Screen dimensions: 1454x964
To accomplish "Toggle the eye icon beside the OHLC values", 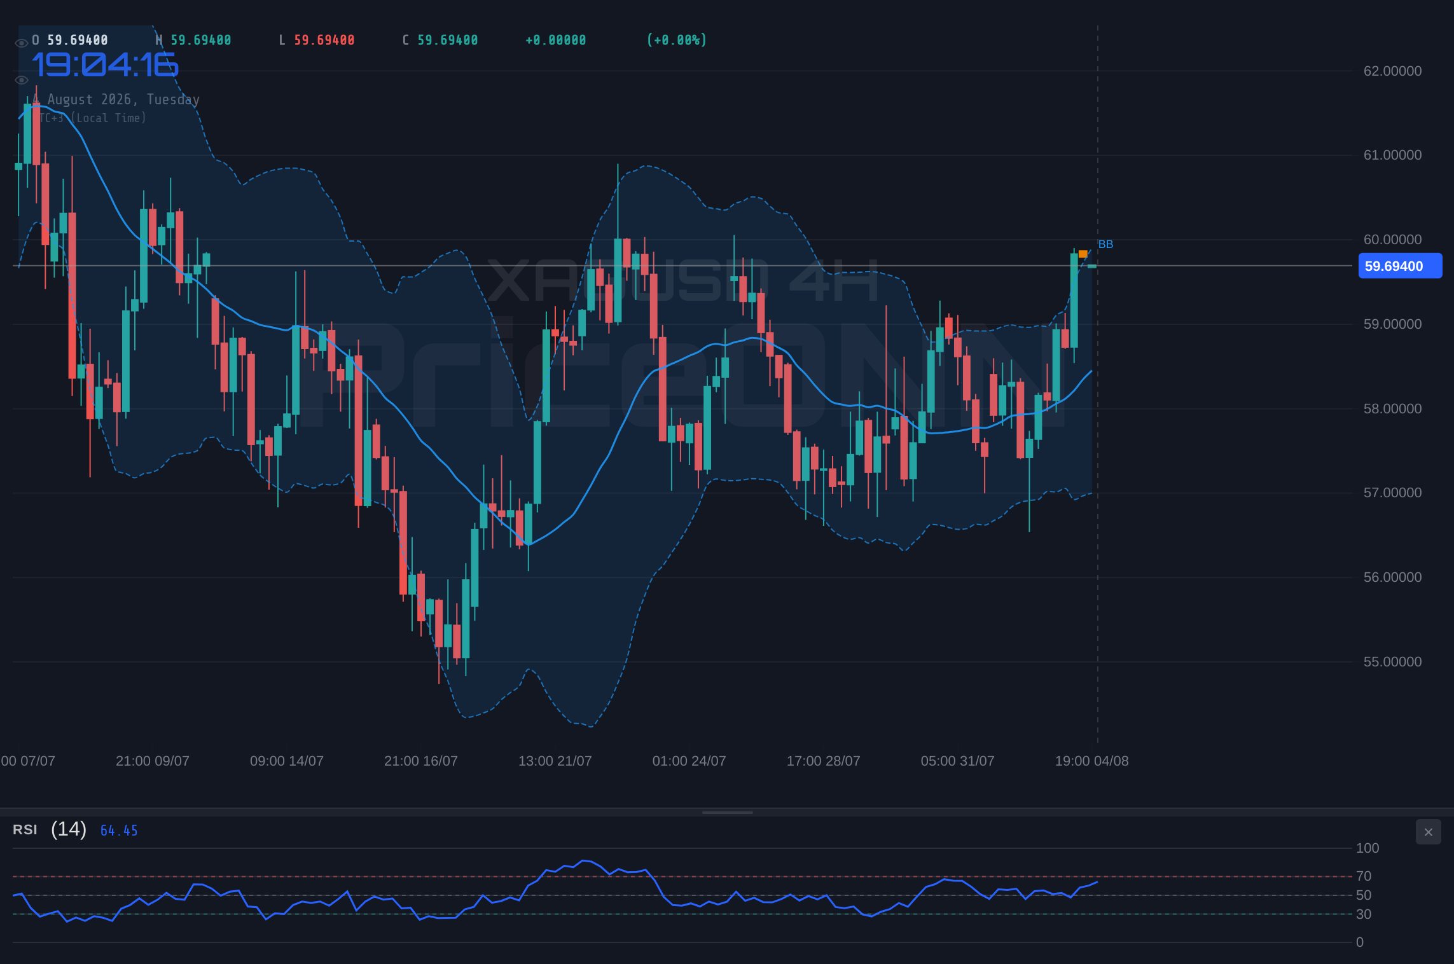I will (x=21, y=43).
